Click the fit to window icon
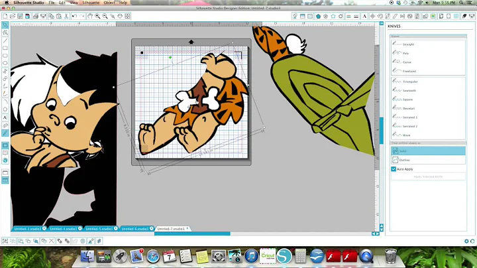This screenshot has height=268, width=477. point(127,16)
